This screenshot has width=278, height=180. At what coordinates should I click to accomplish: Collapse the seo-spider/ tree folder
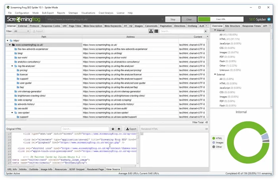[12, 113]
